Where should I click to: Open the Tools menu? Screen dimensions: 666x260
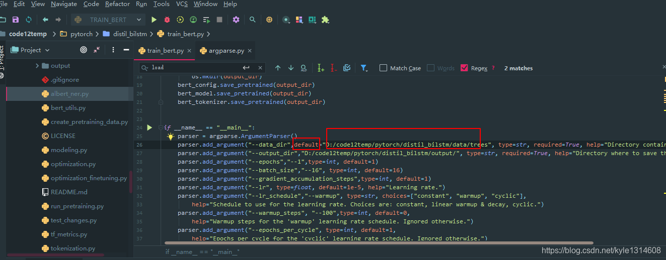162,4
